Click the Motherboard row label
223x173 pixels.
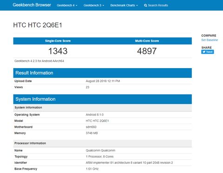(23, 127)
